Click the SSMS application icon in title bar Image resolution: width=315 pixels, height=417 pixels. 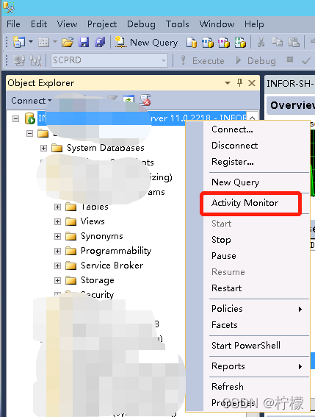tap(9, 7)
